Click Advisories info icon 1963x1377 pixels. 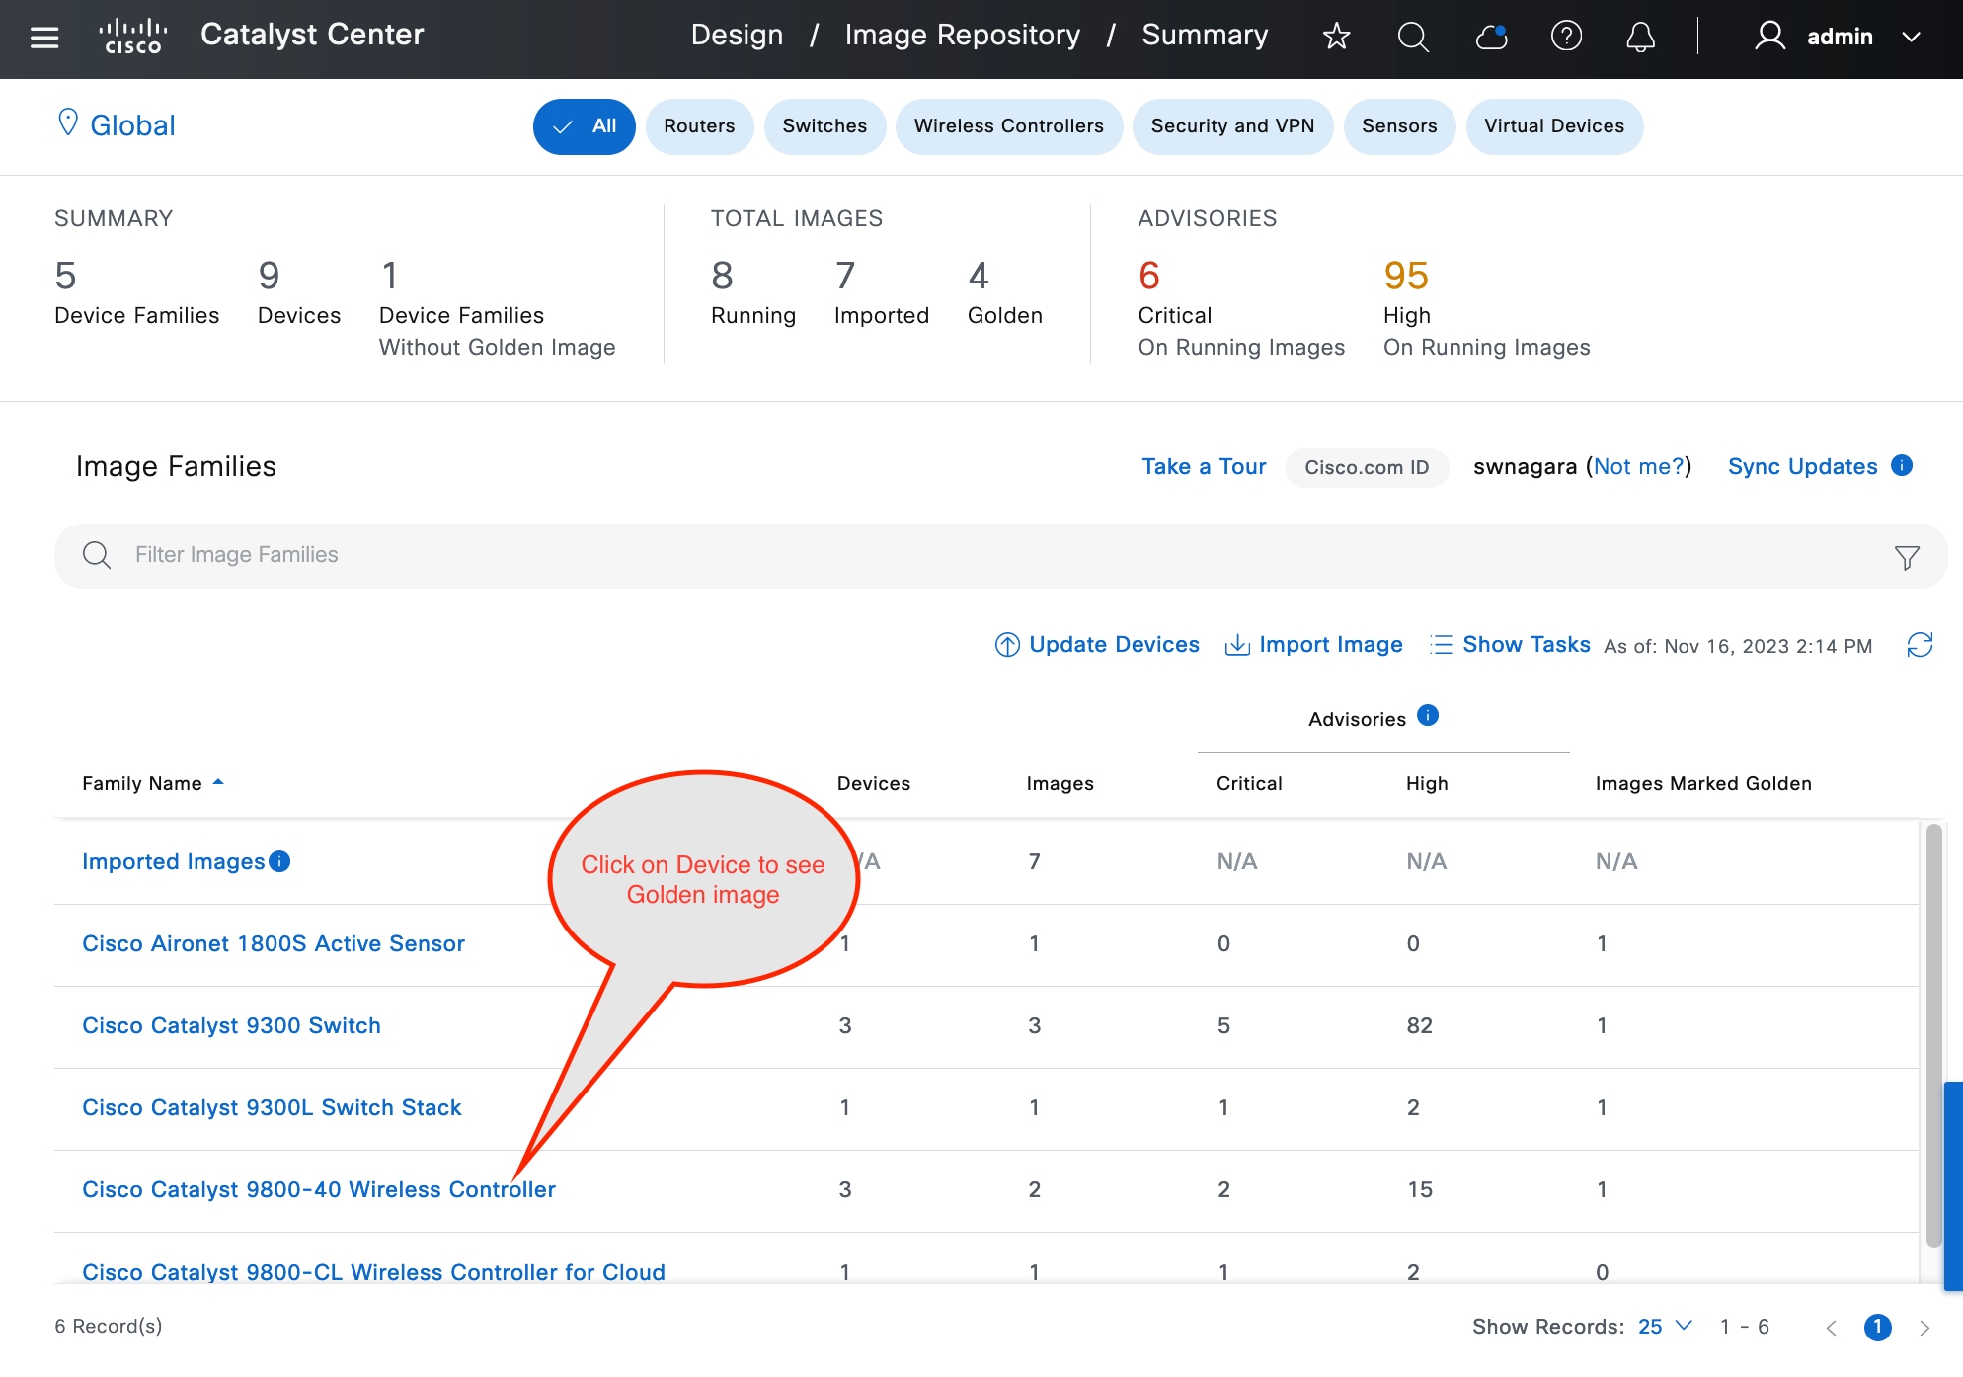point(1428,715)
